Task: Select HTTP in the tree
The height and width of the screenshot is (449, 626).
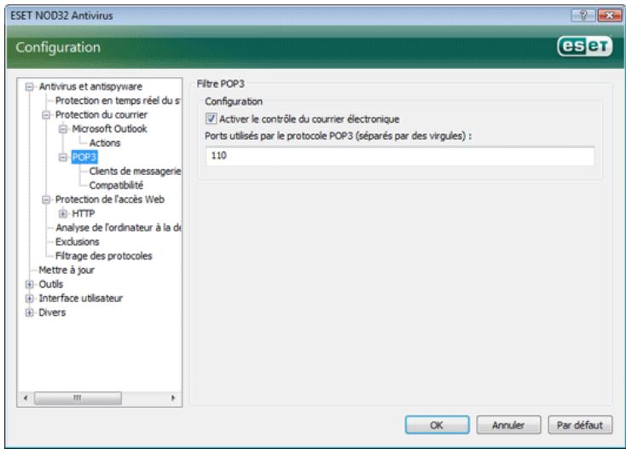Action: click(x=83, y=213)
